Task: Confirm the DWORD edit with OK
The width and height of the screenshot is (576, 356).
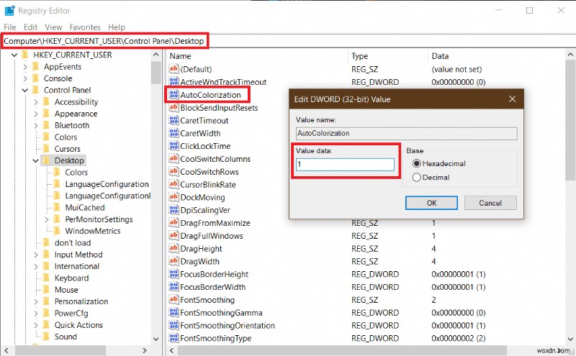Action: pyautogui.click(x=431, y=203)
